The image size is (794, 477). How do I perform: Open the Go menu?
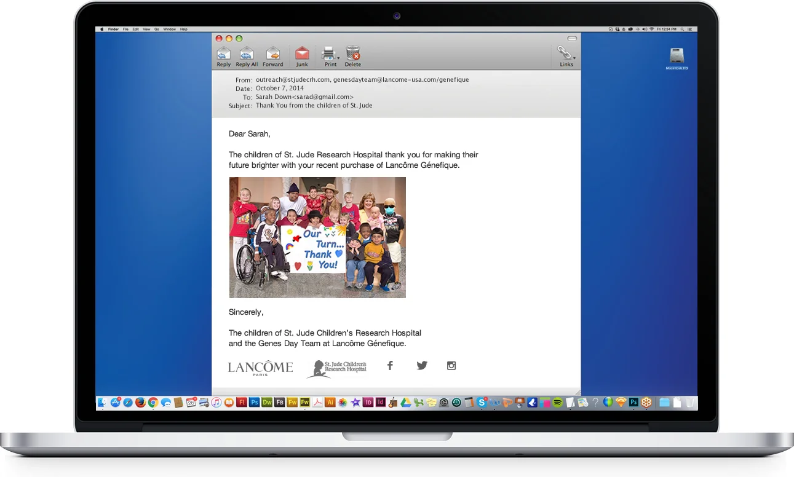[x=157, y=29]
